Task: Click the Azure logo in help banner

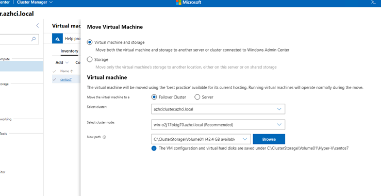Action: [x=57, y=39]
